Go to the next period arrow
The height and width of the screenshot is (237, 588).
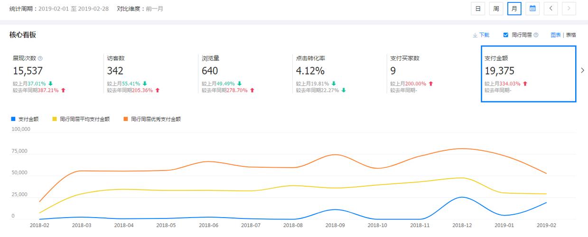[569, 9]
